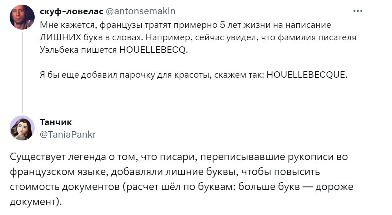Open the скуф-ловелас display name link

(x=71, y=11)
